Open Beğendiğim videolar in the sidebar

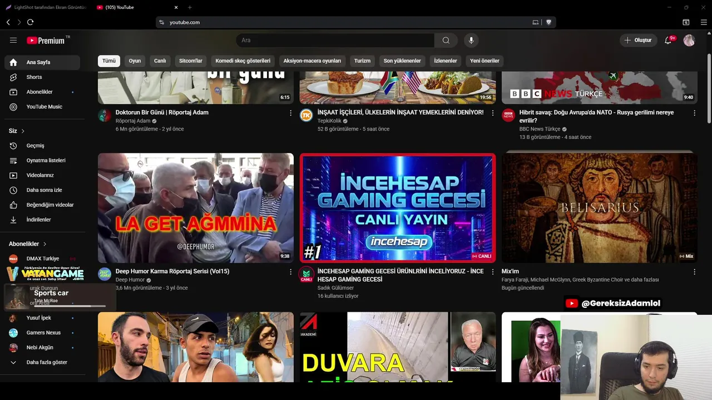click(x=42, y=205)
